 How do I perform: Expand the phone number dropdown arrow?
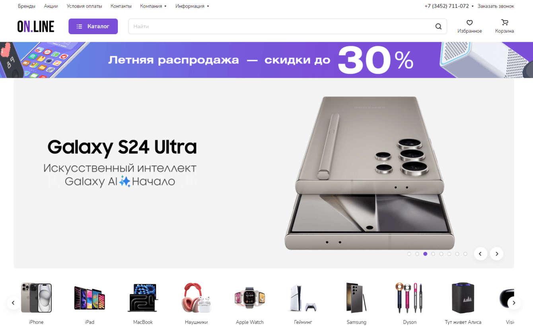[473, 6]
